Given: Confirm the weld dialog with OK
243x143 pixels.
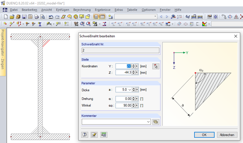Looking at the screenshot, I should 204,135.
